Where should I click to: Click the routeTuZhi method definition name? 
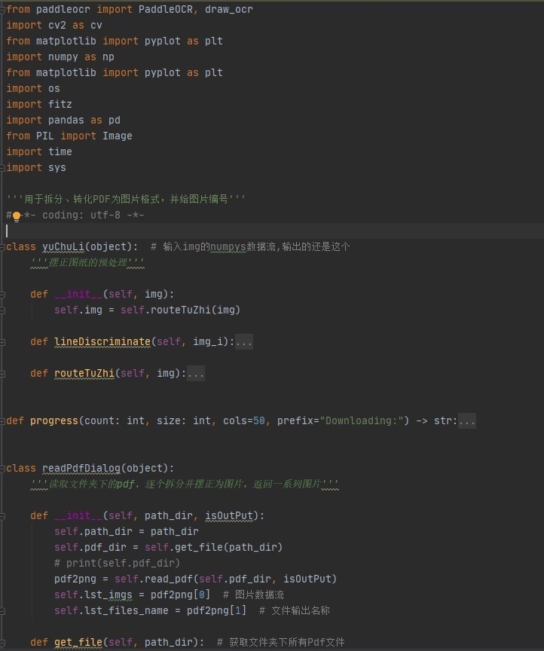84,374
